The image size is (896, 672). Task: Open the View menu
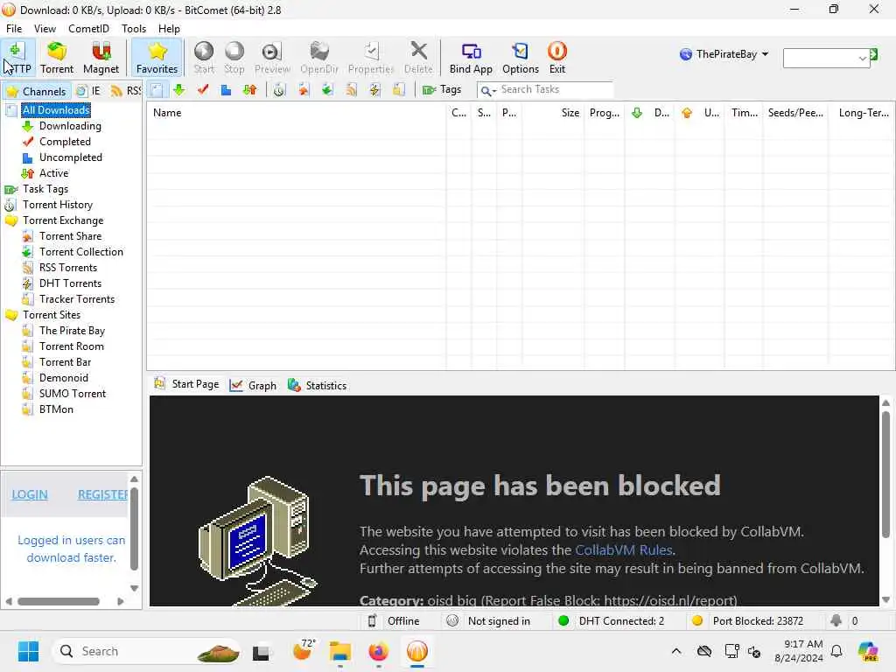point(45,29)
